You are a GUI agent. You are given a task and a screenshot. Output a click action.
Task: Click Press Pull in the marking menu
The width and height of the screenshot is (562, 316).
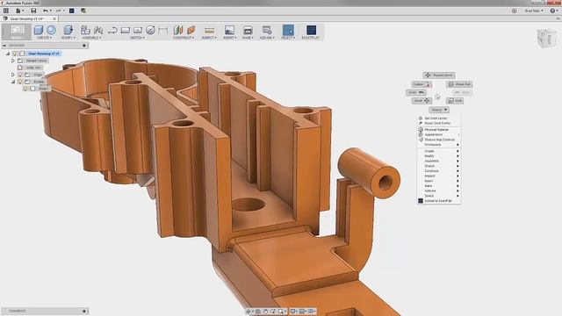[459, 84]
